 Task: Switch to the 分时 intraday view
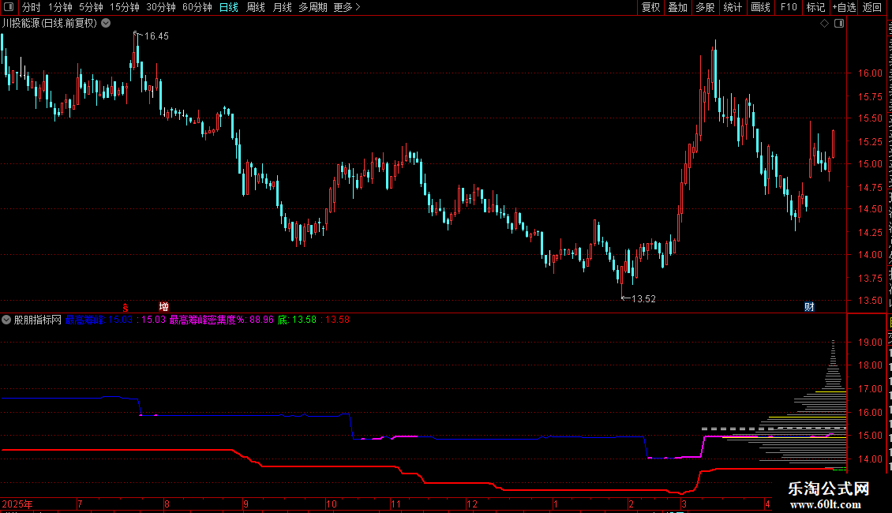[32, 7]
